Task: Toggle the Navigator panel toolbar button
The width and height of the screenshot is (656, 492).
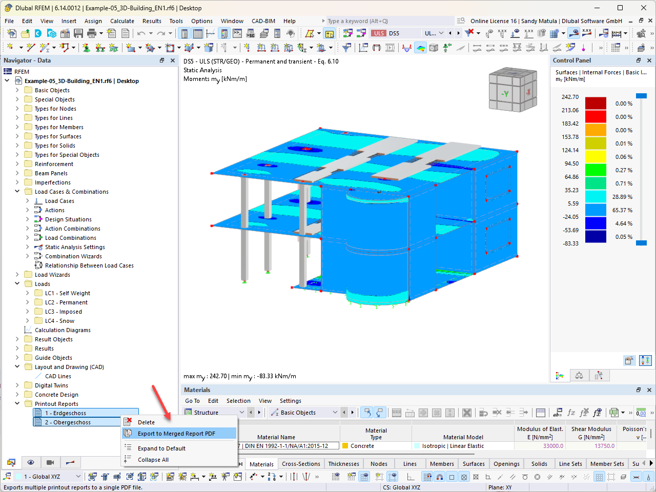Action: point(184,33)
